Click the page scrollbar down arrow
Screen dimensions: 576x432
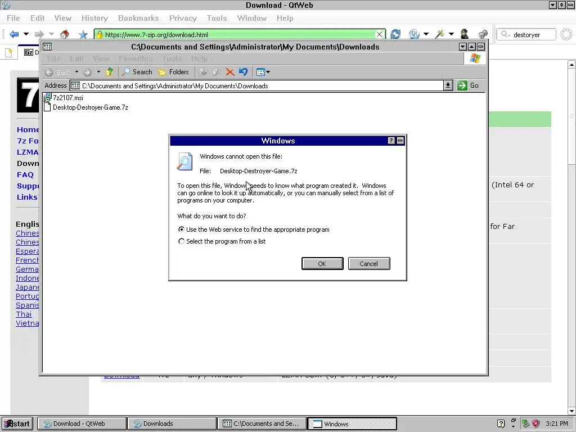571,411
